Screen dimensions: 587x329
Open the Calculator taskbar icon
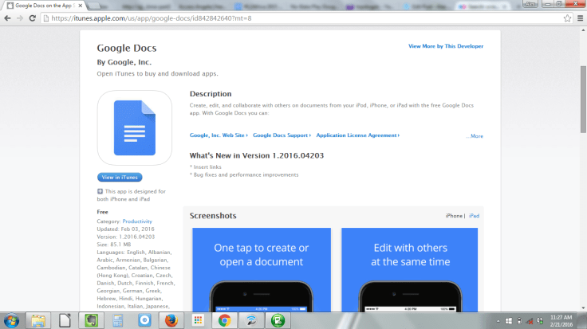click(x=118, y=321)
